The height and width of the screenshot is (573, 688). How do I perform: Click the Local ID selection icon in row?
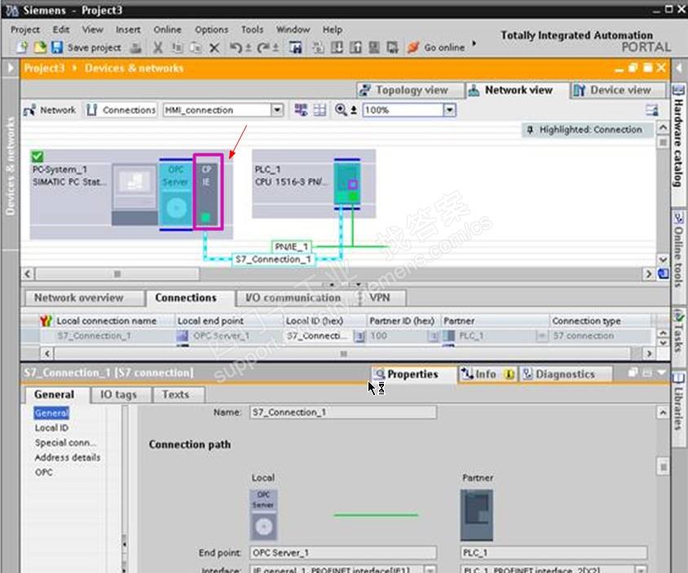(359, 336)
